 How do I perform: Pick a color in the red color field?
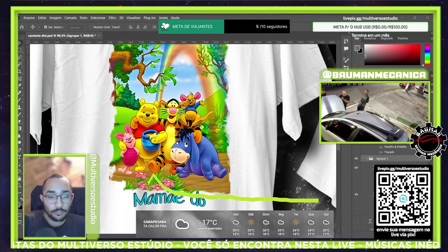[392, 55]
